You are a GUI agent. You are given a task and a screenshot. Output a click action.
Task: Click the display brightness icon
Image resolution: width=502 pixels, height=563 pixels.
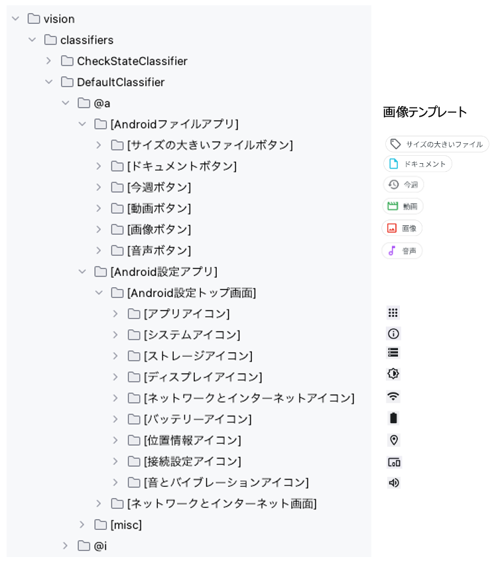click(x=393, y=373)
